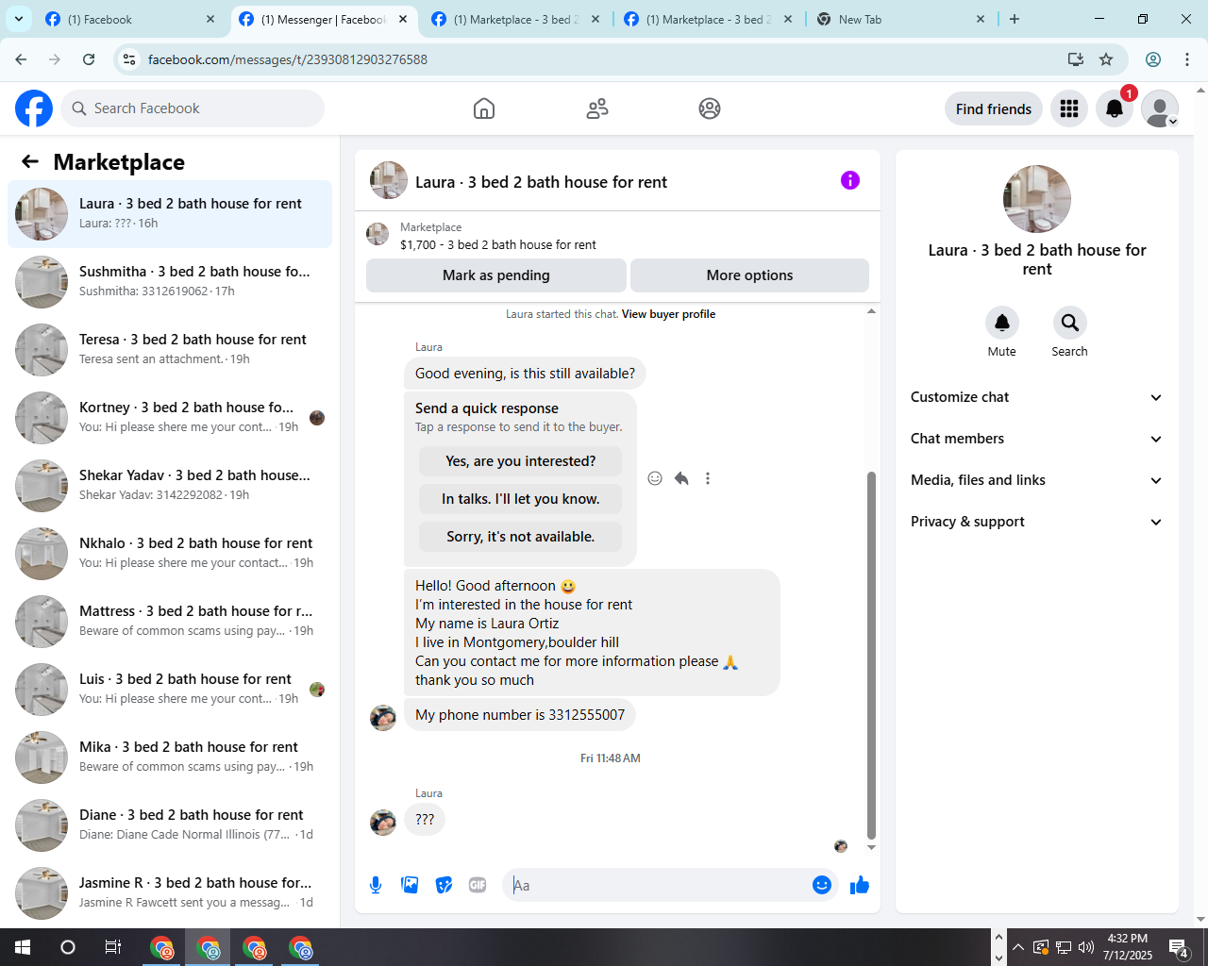Click the Search Facebook field
Screen dimensions: 1208x966
click(x=193, y=108)
